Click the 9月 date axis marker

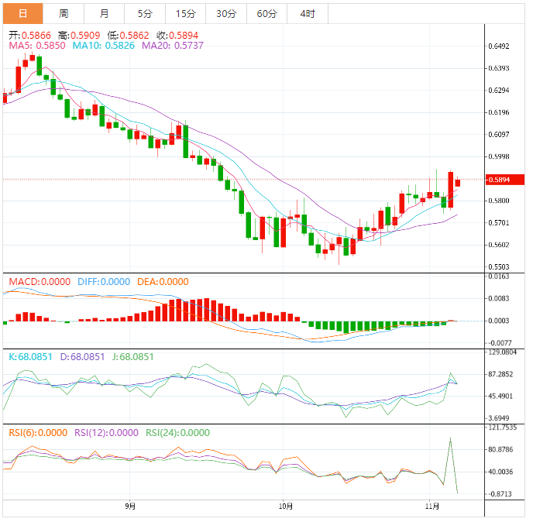pyautogui.click(x=130, y=507)
